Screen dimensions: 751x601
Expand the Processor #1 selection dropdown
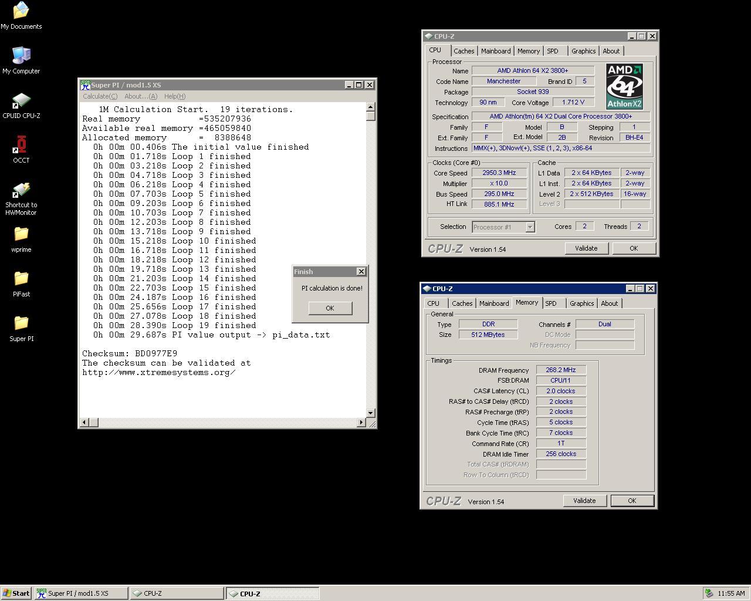point(530,227)
